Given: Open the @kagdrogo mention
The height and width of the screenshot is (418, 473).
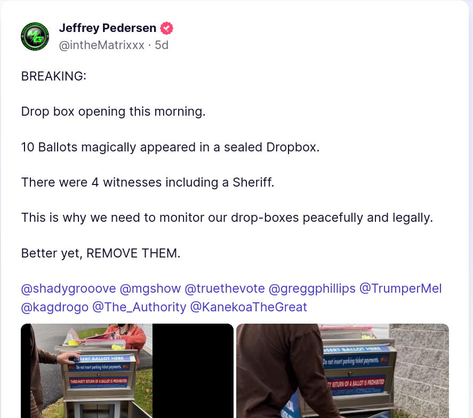Looking at the screenshot, I should (54, 307).
